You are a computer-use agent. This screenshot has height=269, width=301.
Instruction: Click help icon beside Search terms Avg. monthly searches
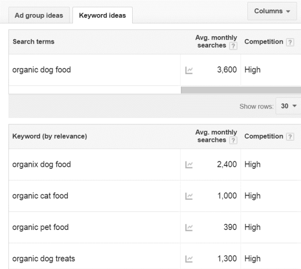(233, 46)
